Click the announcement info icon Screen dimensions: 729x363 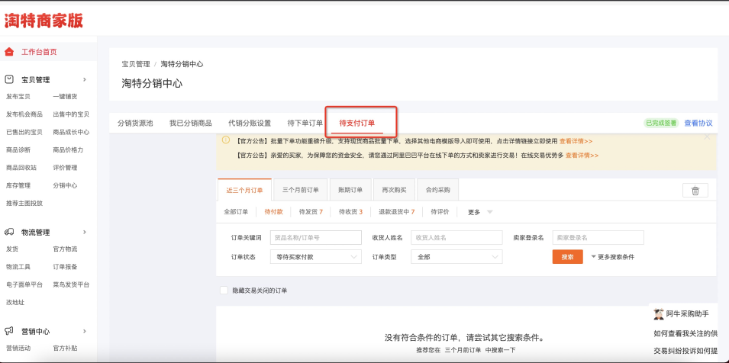pos(226,140)
